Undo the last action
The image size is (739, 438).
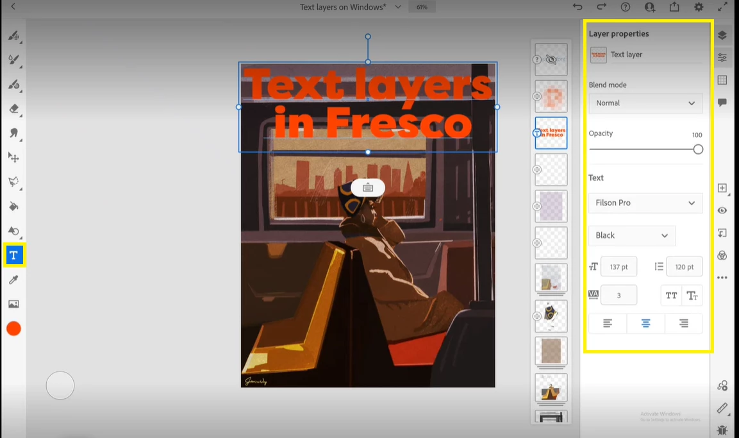click(x=577, y=6)
